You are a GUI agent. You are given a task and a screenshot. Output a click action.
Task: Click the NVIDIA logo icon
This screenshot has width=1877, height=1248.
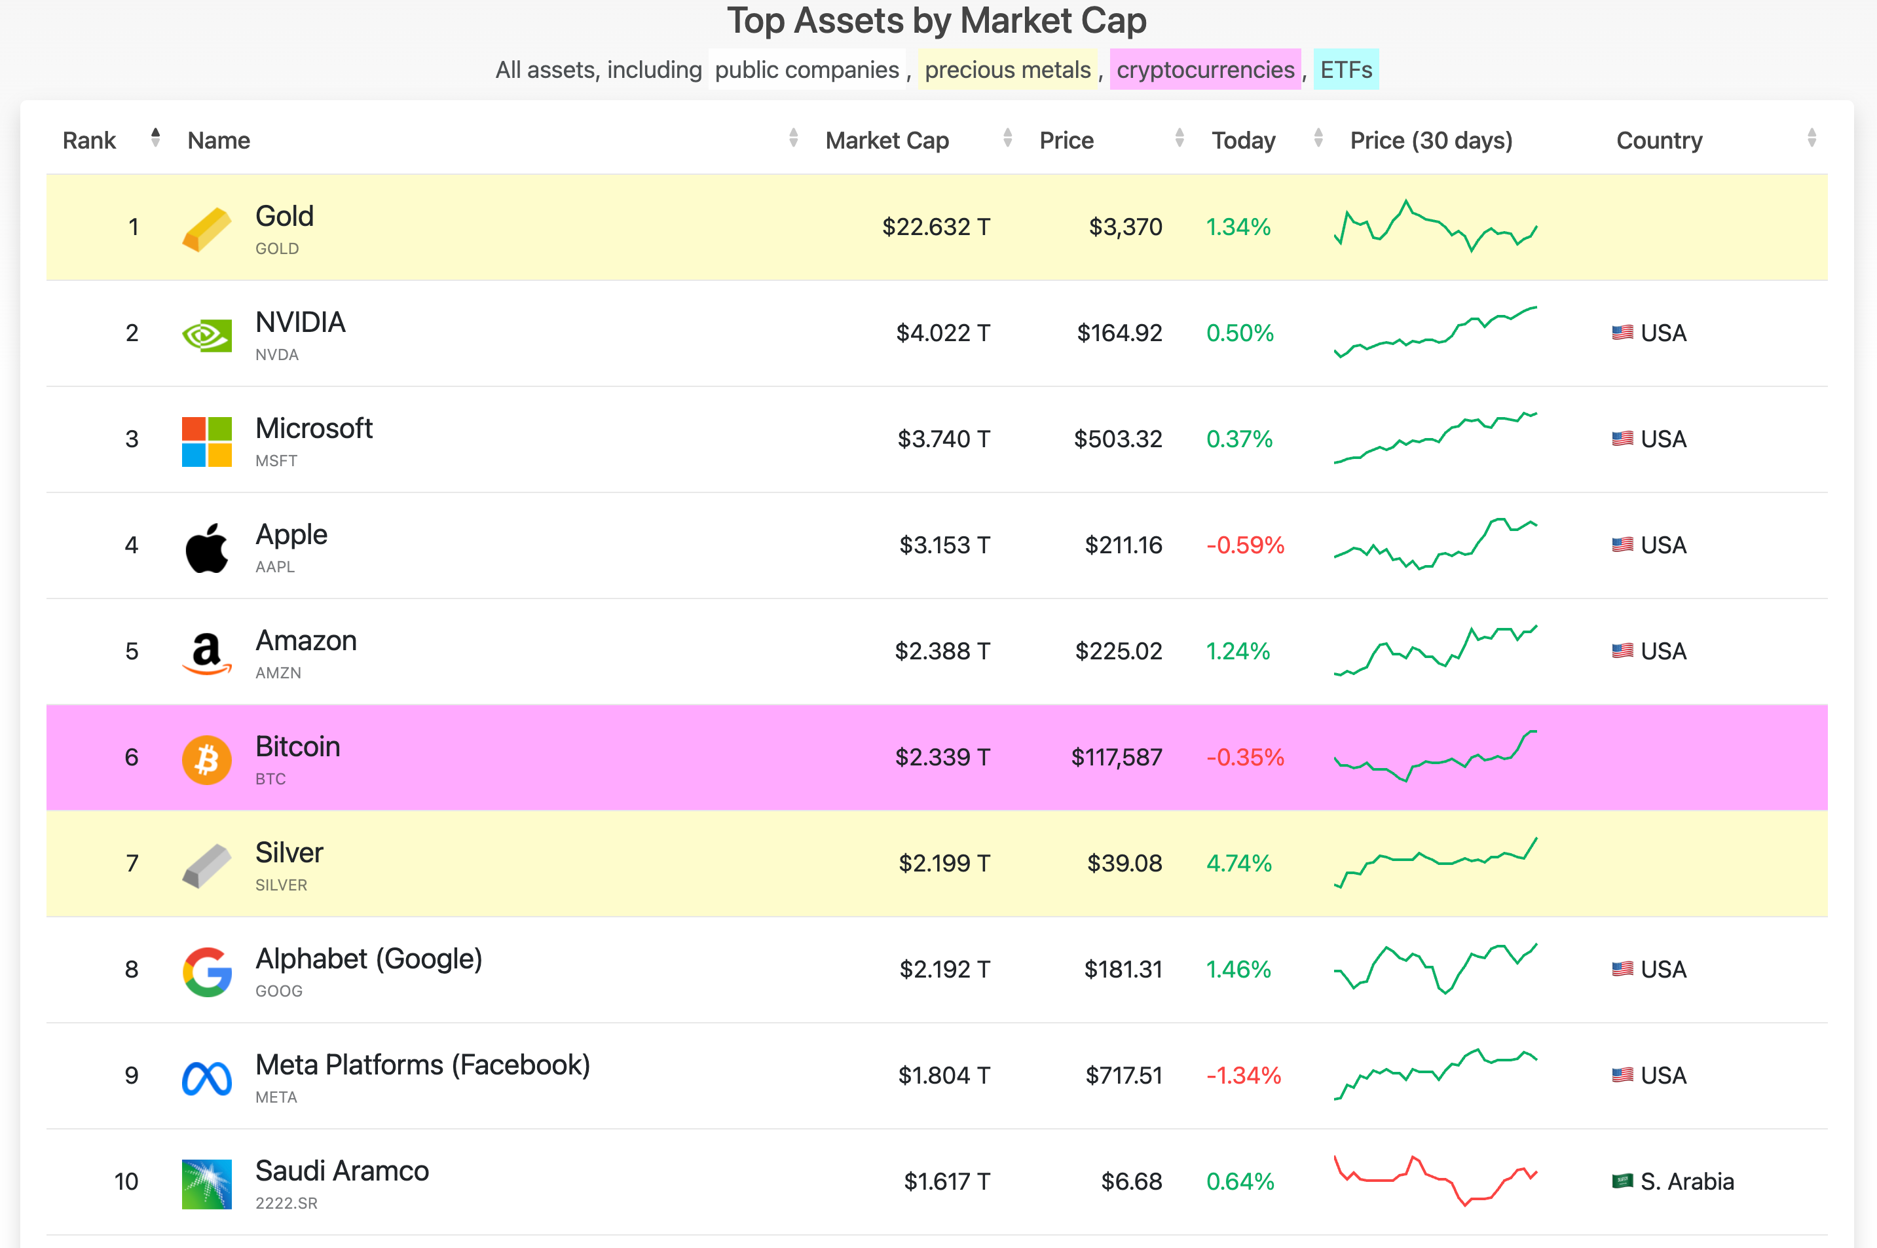pos(207,335)
